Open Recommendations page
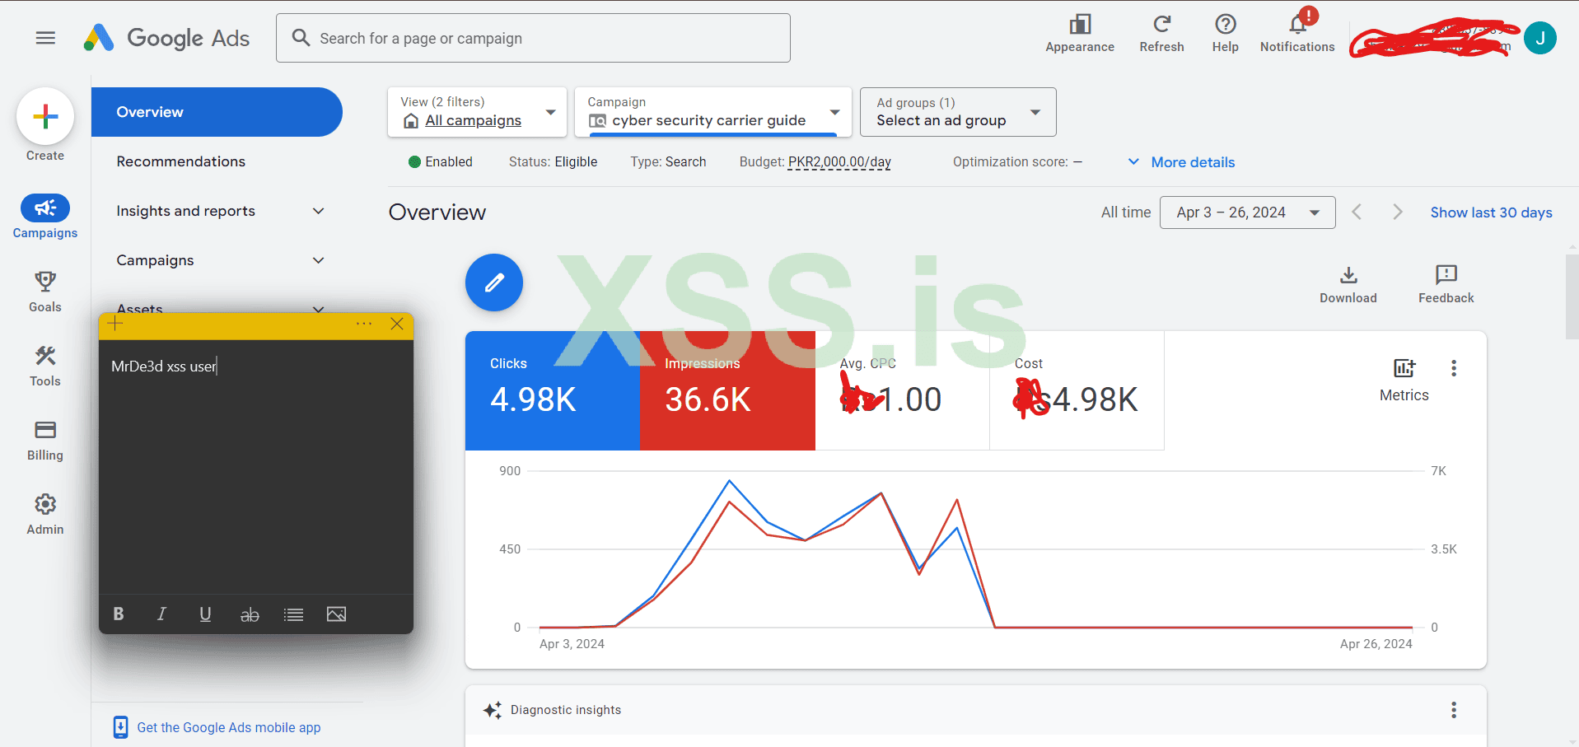The height and width of the screenshot is (747, 1579). (181, 161)
